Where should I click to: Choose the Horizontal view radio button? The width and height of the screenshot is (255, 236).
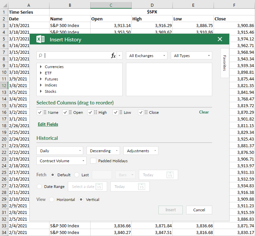pos(51,200)
